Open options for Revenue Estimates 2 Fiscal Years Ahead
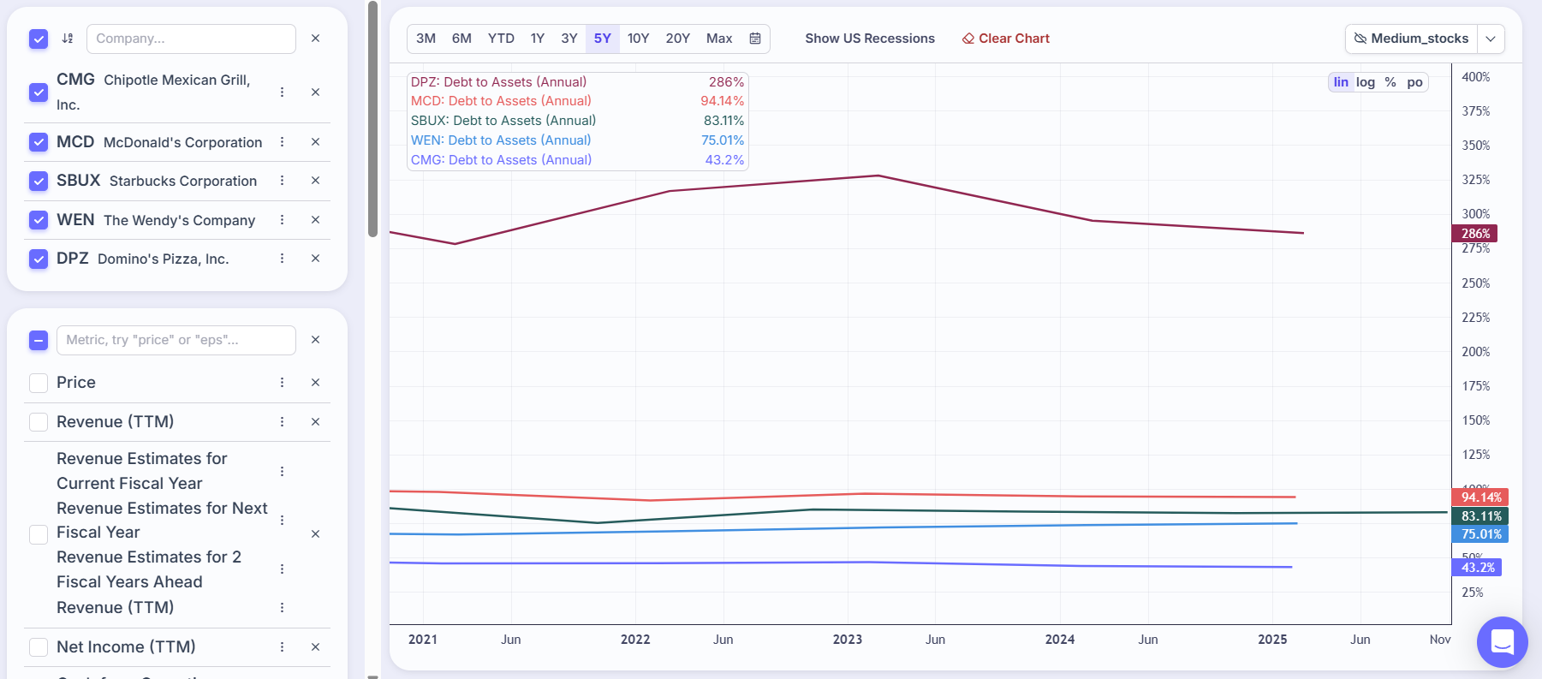This screenshot has width=1542, height=679. tap(282, 569)
